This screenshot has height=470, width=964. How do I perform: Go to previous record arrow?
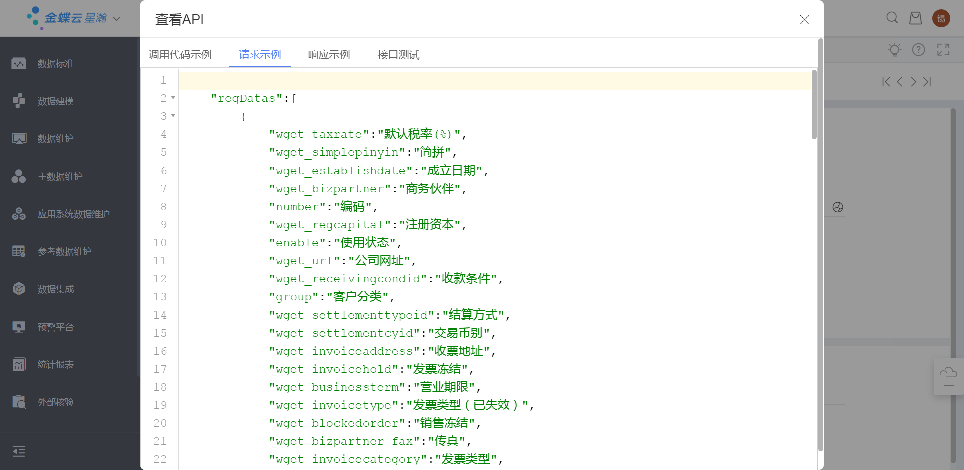[x=900, y=82]
